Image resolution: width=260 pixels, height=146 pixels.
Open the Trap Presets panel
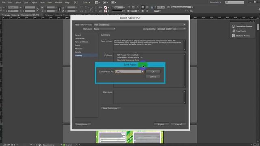pyautogui.click(x=239, y=31)
